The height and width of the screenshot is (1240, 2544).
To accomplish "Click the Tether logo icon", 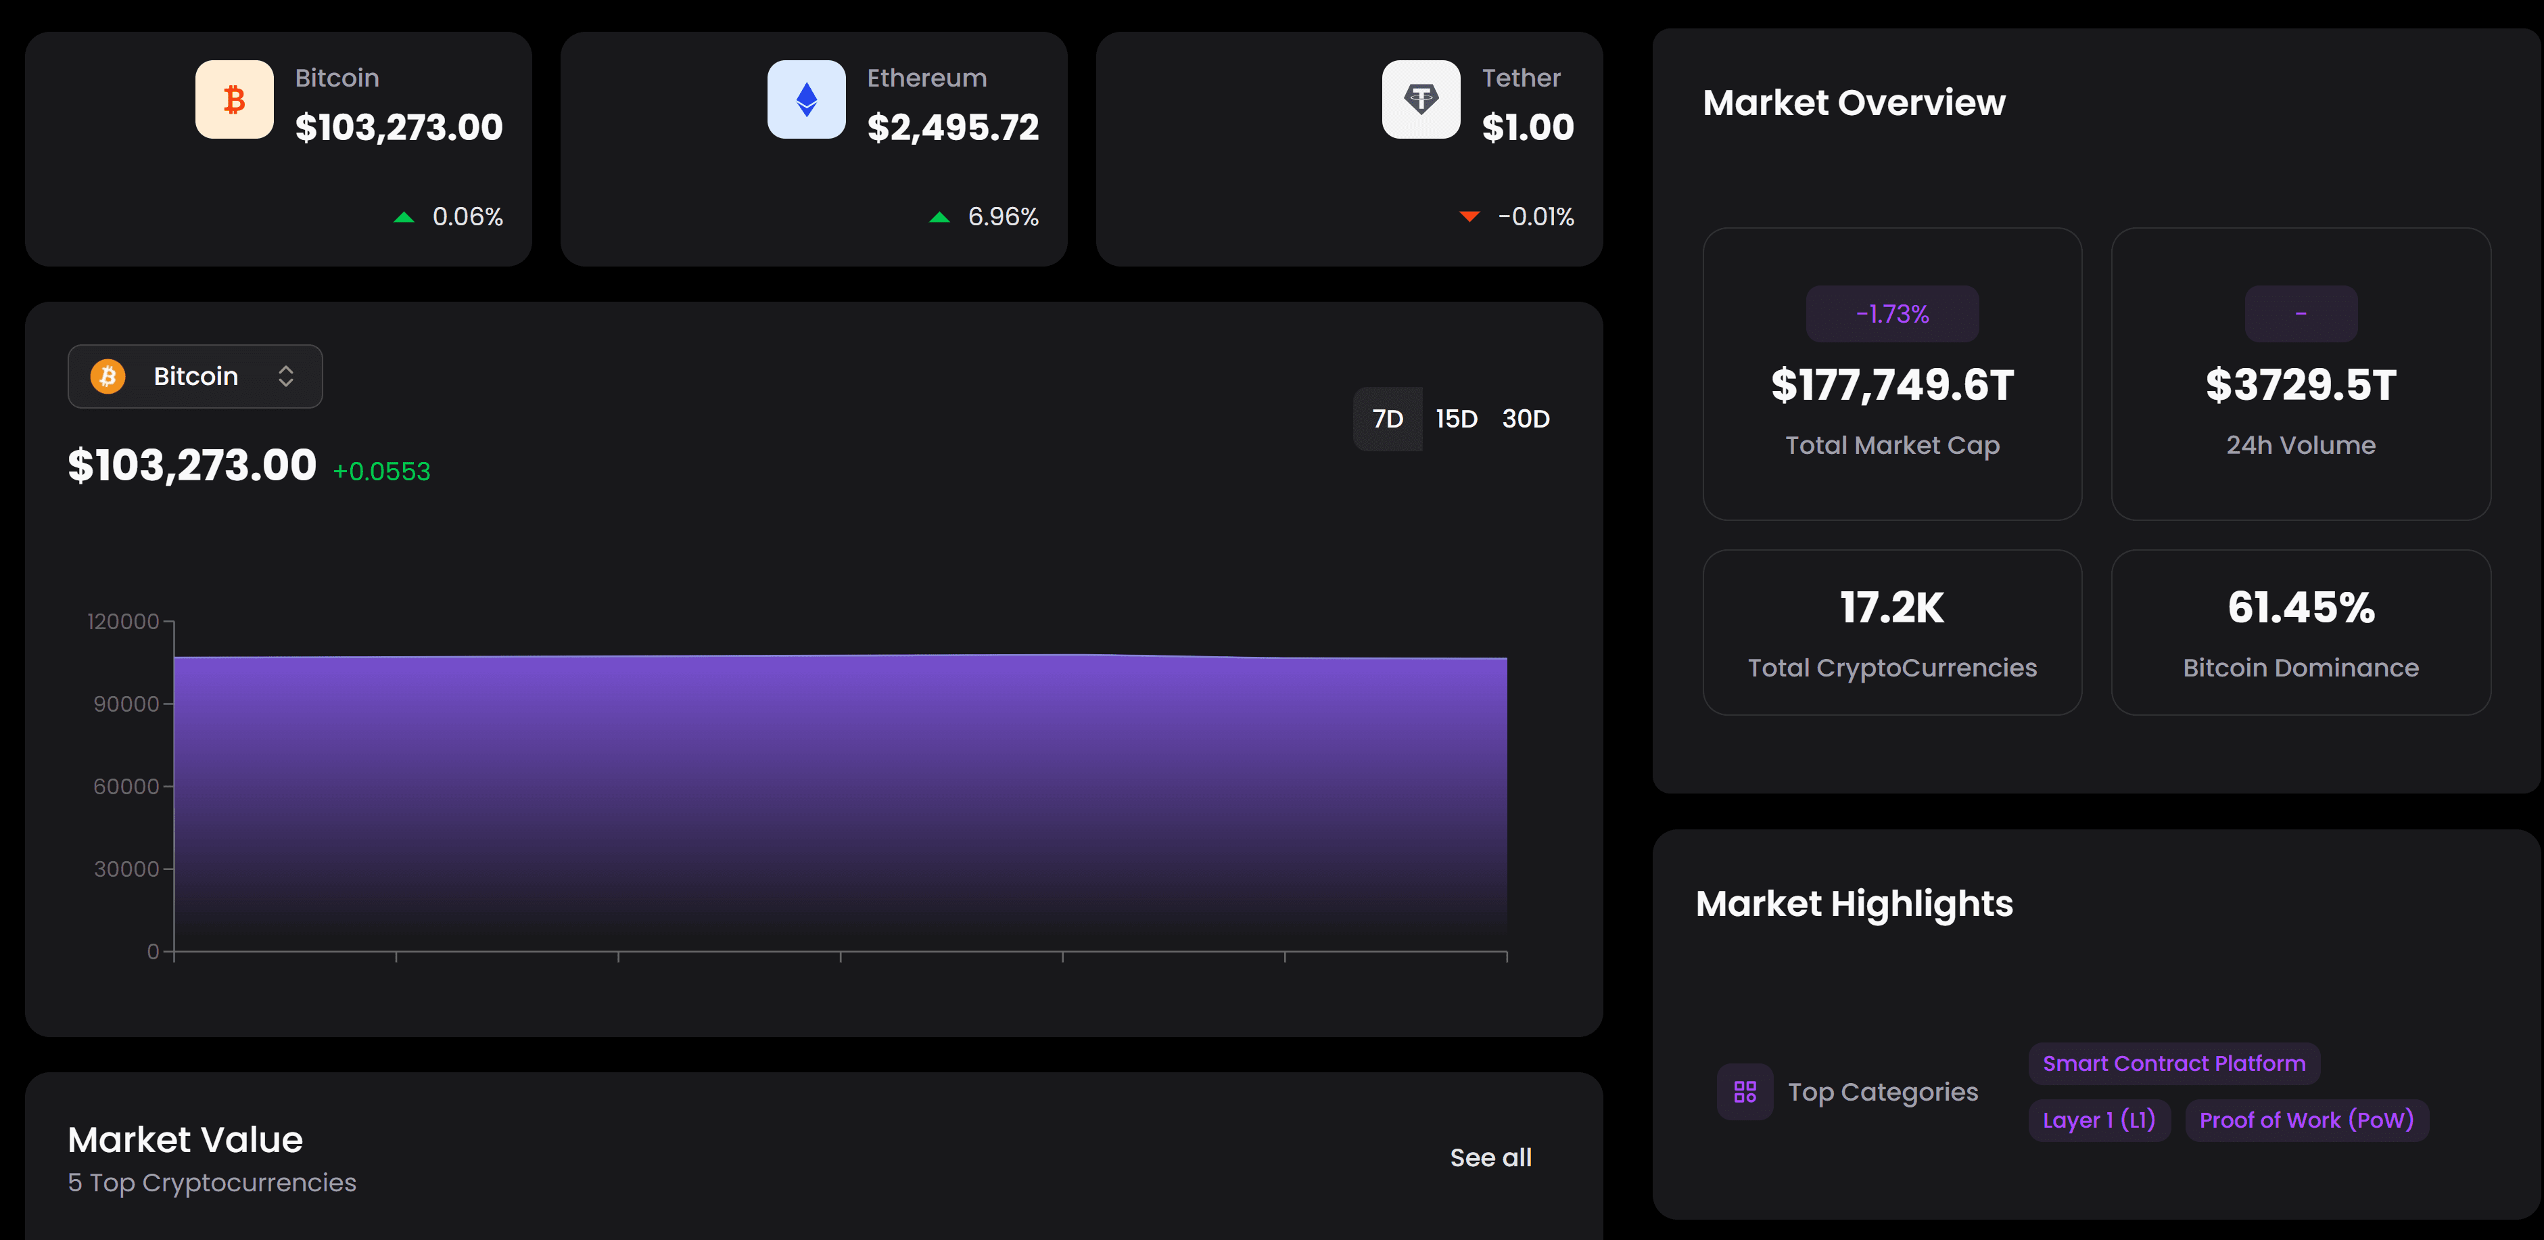I will pyautogui.click(x=1420, y=99).
